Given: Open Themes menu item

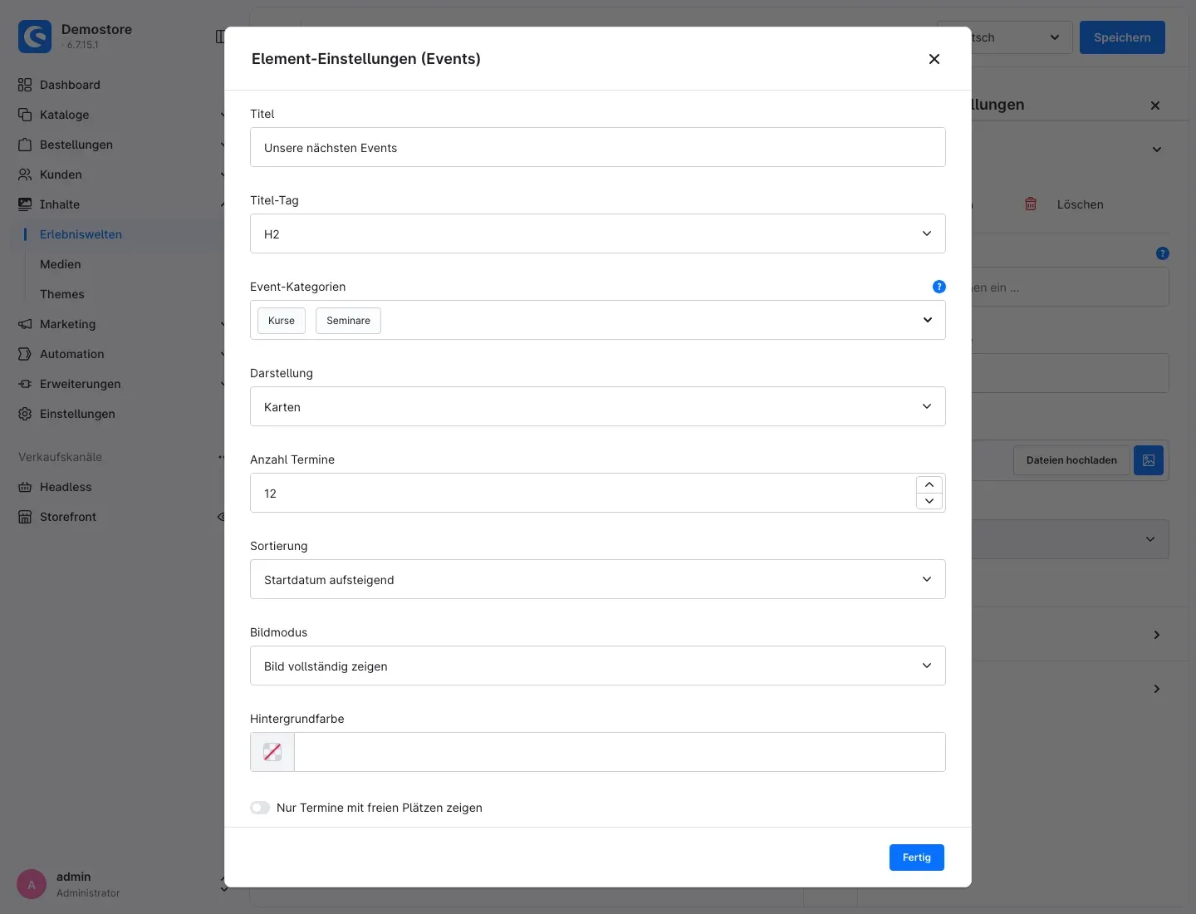Looking at the screenshot, I should pyautogui.click(x=62, y=294).
